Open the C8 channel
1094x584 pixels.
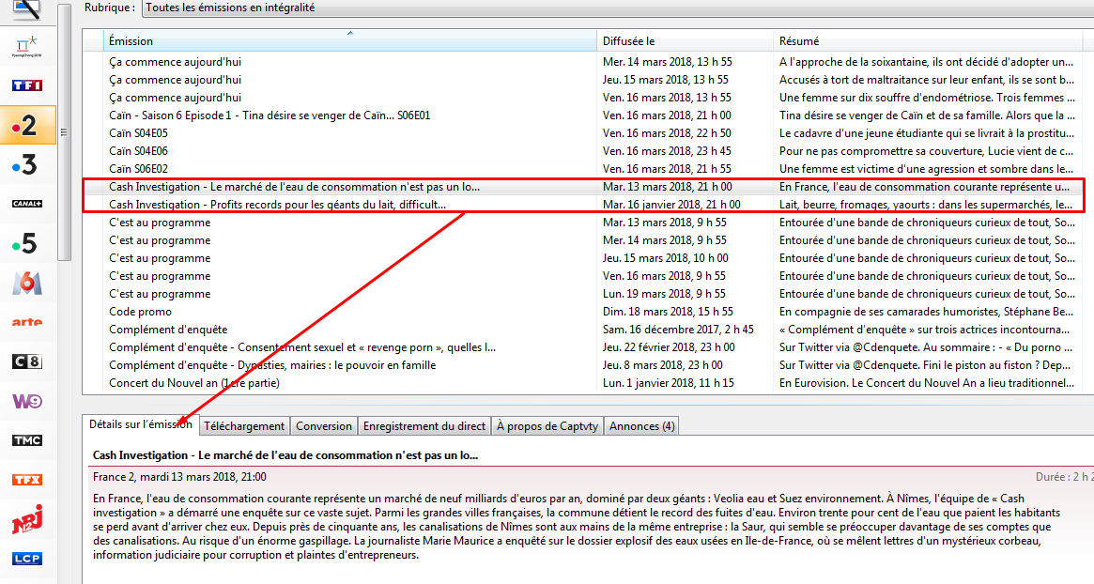(x=26, y=361)
